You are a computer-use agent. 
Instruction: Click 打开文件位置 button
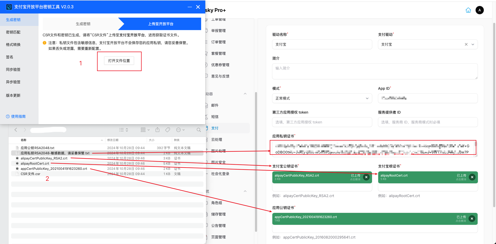pos(119,61)
